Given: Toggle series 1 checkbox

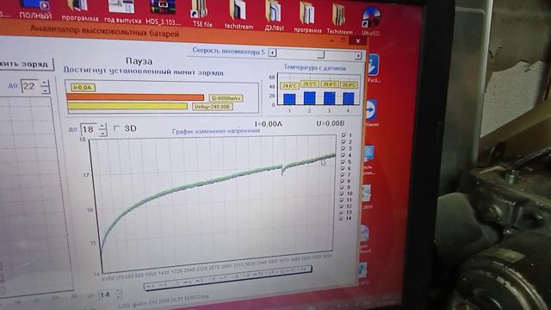Looking at the screenshot, I should click(x=344, y=135).
